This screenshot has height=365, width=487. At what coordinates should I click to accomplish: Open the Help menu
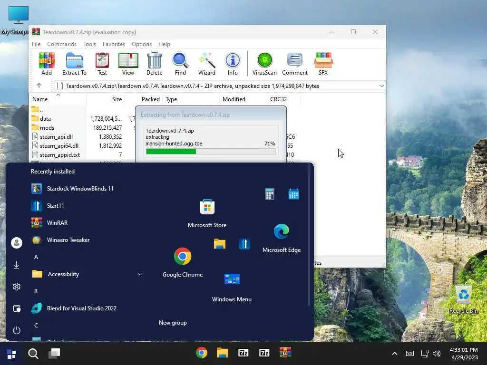[164, 44]
